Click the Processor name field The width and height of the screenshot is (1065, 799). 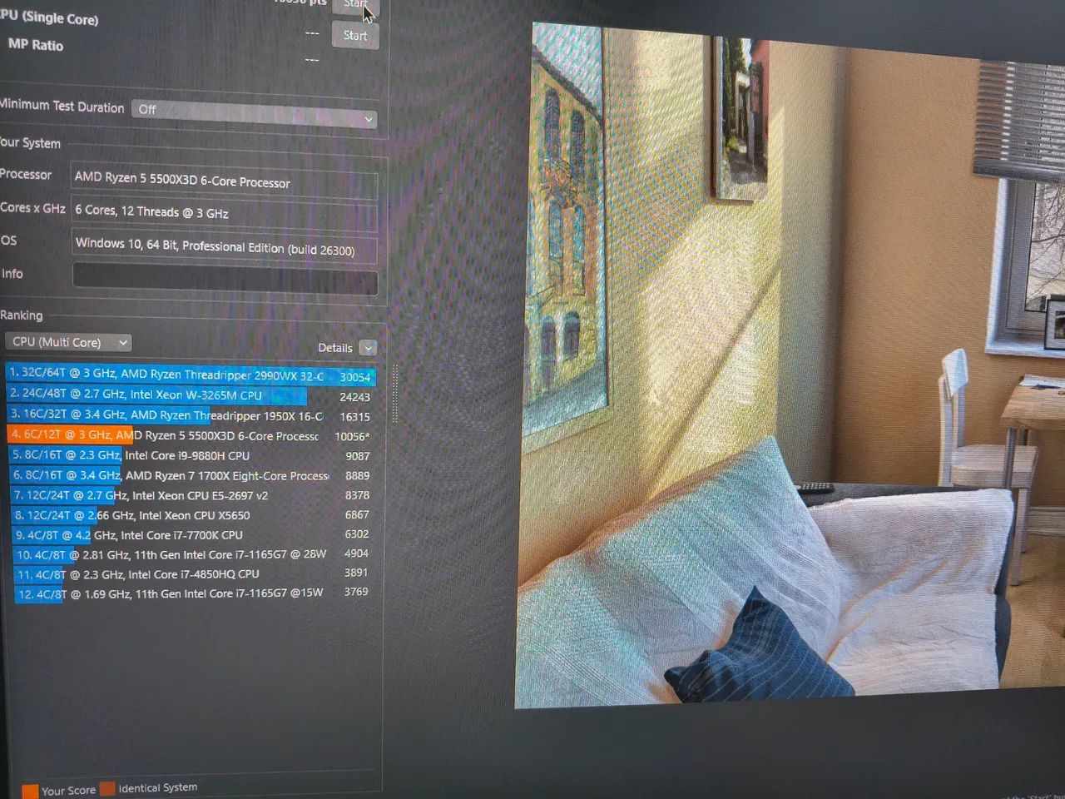point(225,180)
